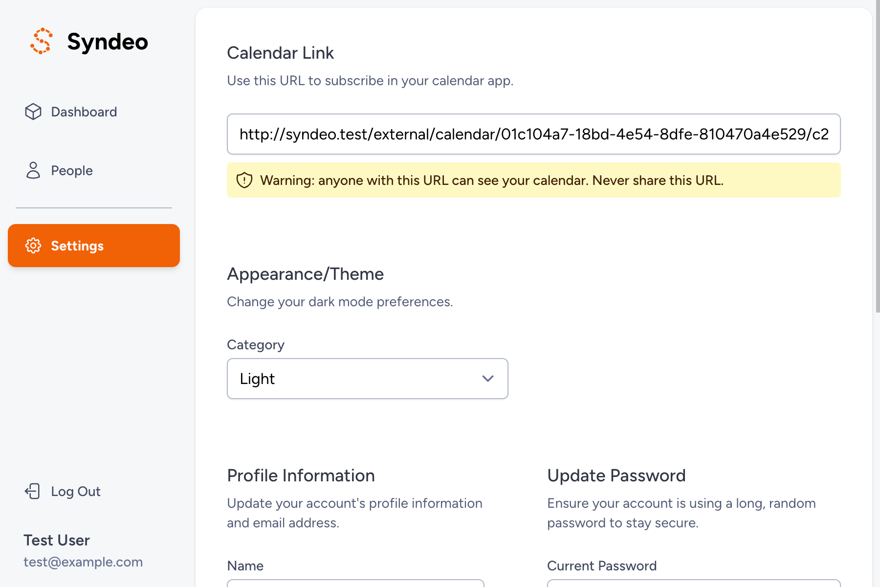Log Out of the account
Screen dimensions: 880x587
[x=76, y=491]
